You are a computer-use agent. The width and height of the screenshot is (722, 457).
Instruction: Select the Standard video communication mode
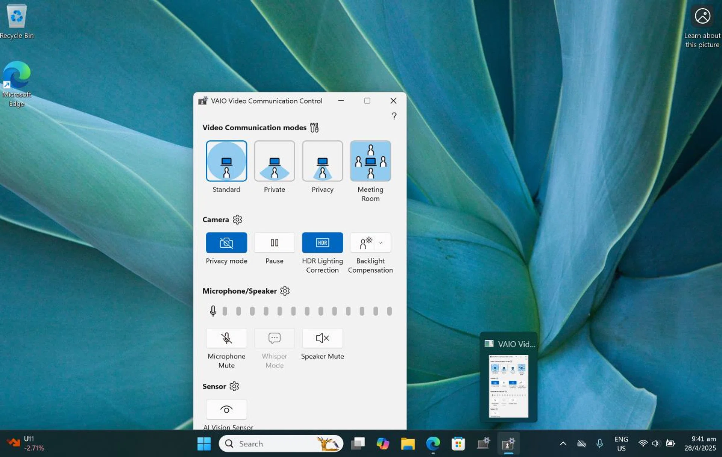[226, 161]
